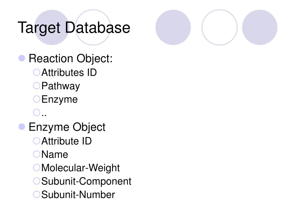Select the 'Subunit-Component' text

click(86, 181)
